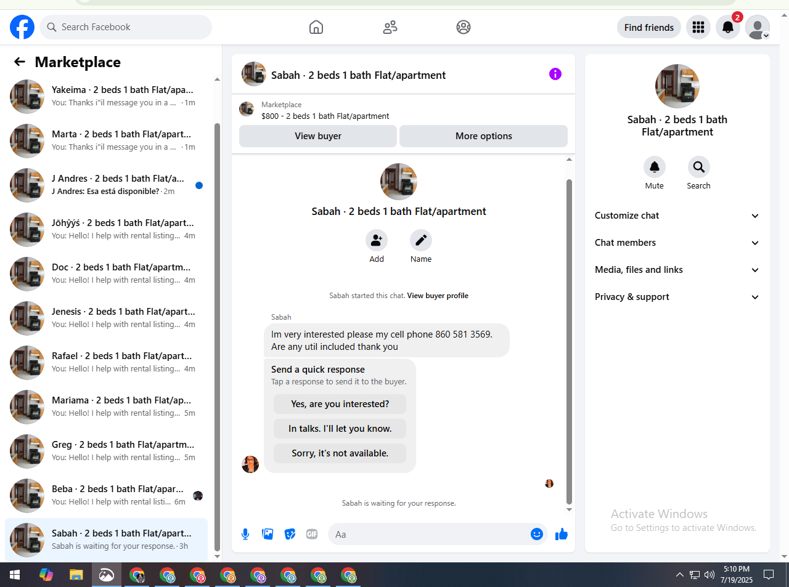Click the Search Facebook field
Image resolution: width=789 pixels, height=587 pixels.
126,27
